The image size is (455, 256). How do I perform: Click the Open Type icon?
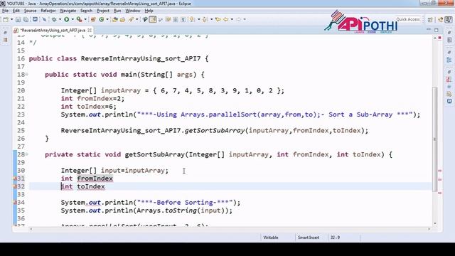115,19
